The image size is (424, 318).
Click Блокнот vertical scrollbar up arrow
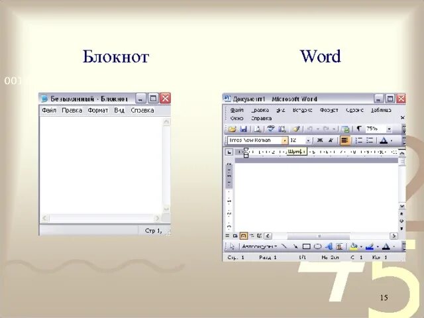166,122
